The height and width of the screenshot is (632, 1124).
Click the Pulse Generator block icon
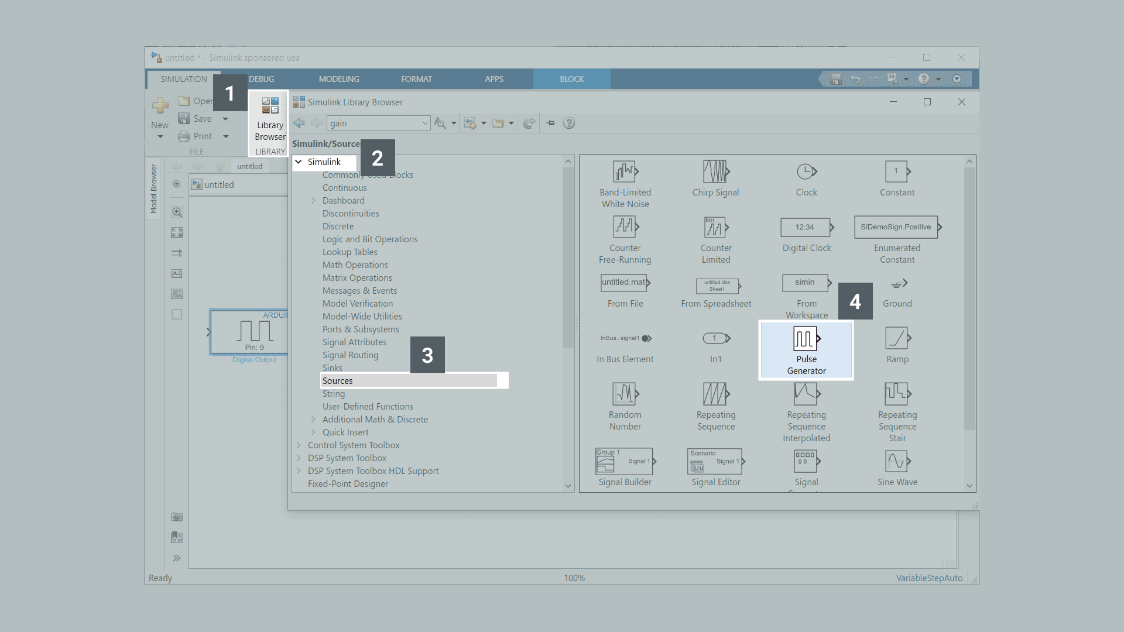806,338
